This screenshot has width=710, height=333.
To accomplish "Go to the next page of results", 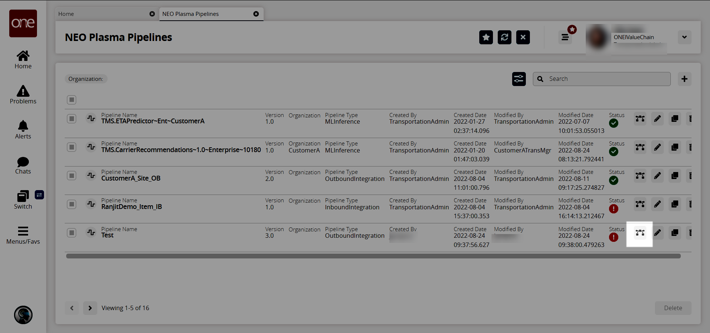I will [90, 308].
